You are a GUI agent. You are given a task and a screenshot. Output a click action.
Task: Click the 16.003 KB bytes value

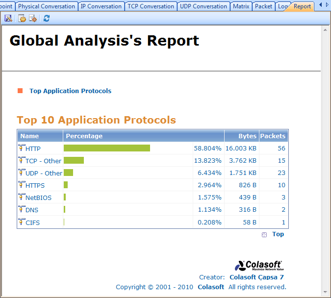[x=241, y=148]
